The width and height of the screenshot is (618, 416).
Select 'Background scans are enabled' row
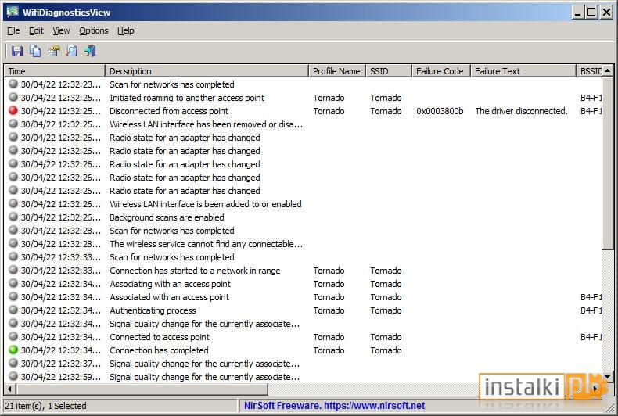click(303, 217)
